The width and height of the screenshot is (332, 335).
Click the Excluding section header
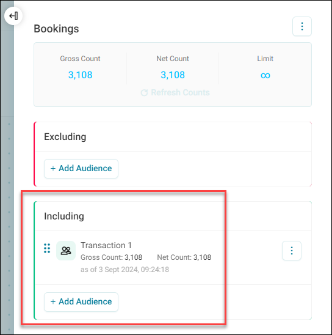pyautogui.click(x=65, y=137)
